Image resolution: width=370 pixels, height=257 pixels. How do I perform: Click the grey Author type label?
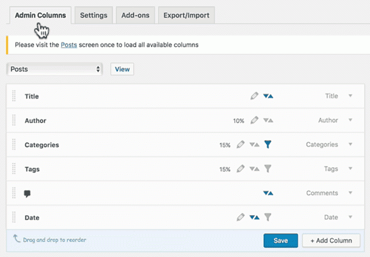328,120
